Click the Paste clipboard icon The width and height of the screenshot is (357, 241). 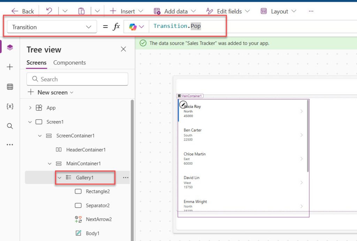pyautogui.click(x=81, y=11)
